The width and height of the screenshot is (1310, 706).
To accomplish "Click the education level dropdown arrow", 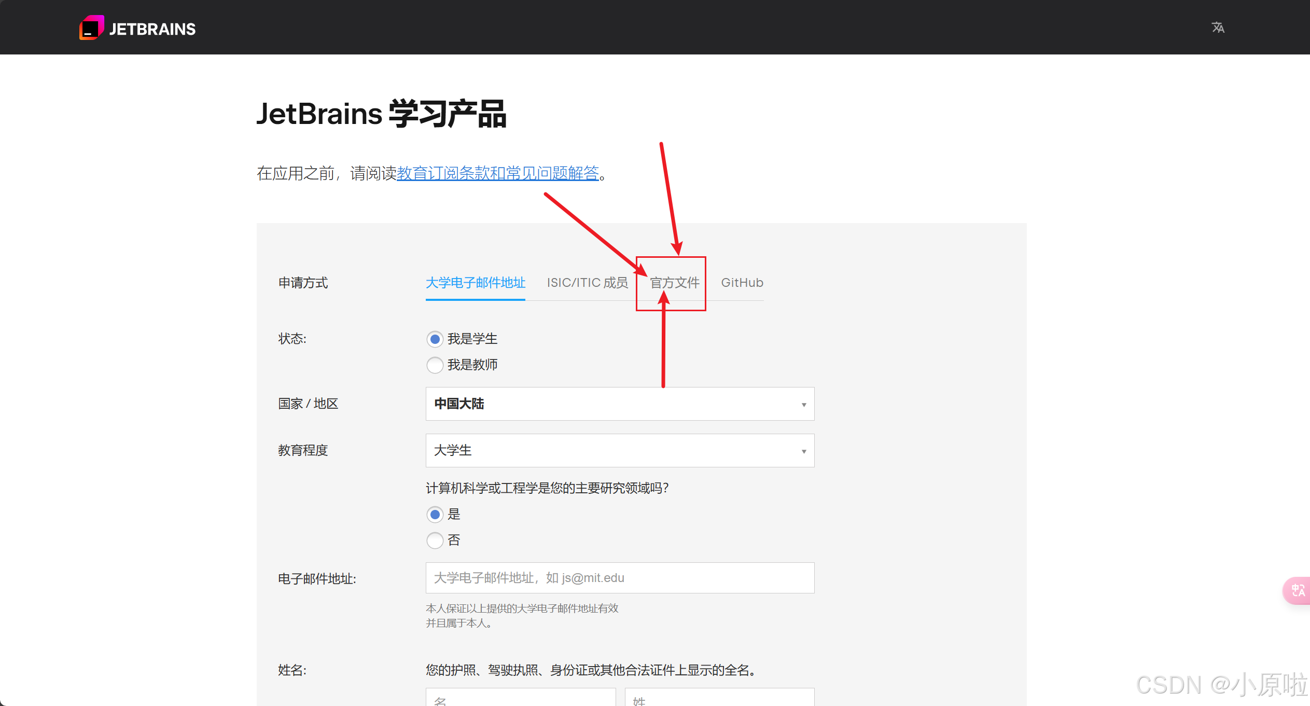I will point(803,451).
